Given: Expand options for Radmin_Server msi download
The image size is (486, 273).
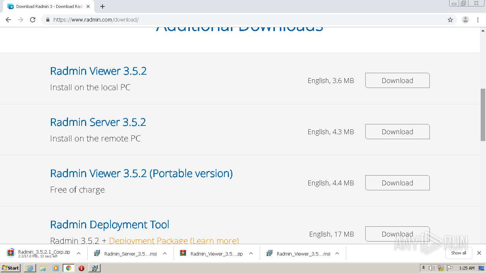Looking at the screenshot, I should 165,253.
